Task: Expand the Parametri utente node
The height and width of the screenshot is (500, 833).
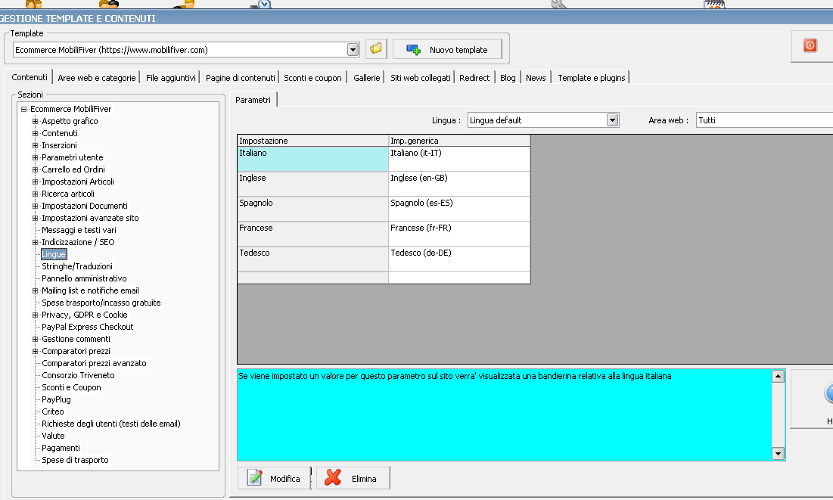Action: [x=35, y=157]
